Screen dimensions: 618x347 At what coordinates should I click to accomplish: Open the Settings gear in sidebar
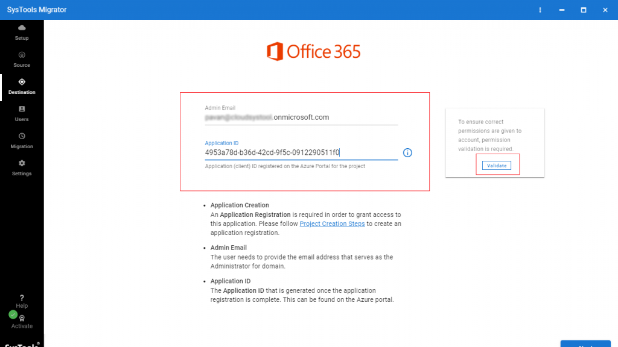[x=22, y=163]
